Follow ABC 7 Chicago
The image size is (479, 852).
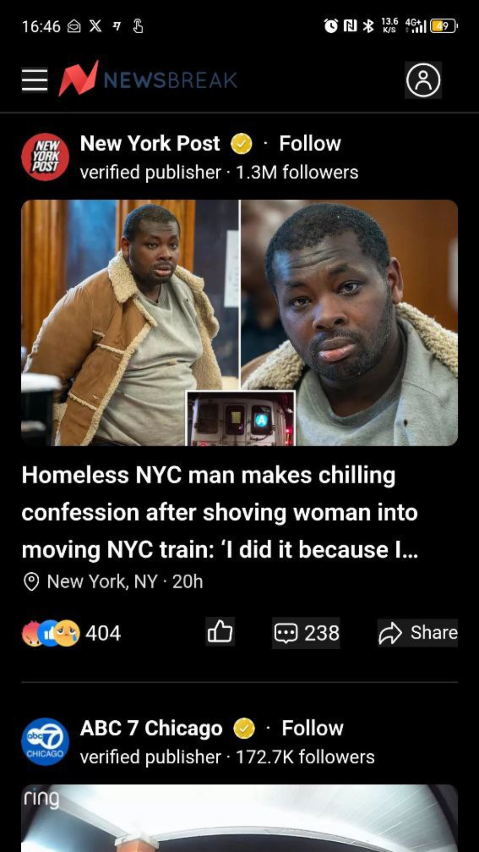point(313,728)
